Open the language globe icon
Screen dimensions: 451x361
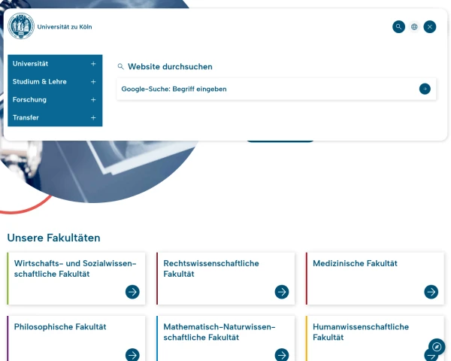414,27
